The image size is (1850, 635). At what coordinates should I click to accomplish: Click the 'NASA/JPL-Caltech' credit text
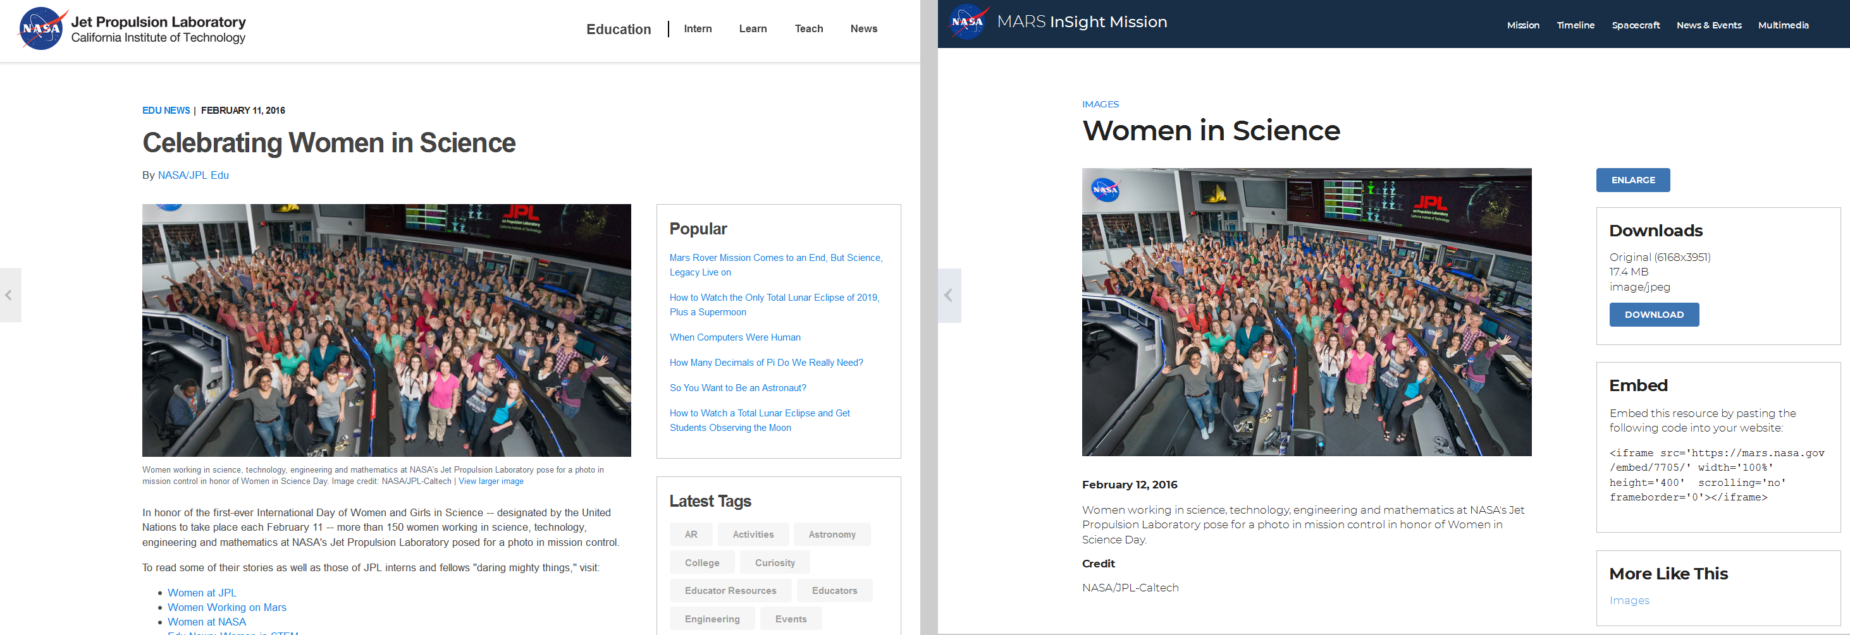pyautogui.click(x=1130, y=588)
